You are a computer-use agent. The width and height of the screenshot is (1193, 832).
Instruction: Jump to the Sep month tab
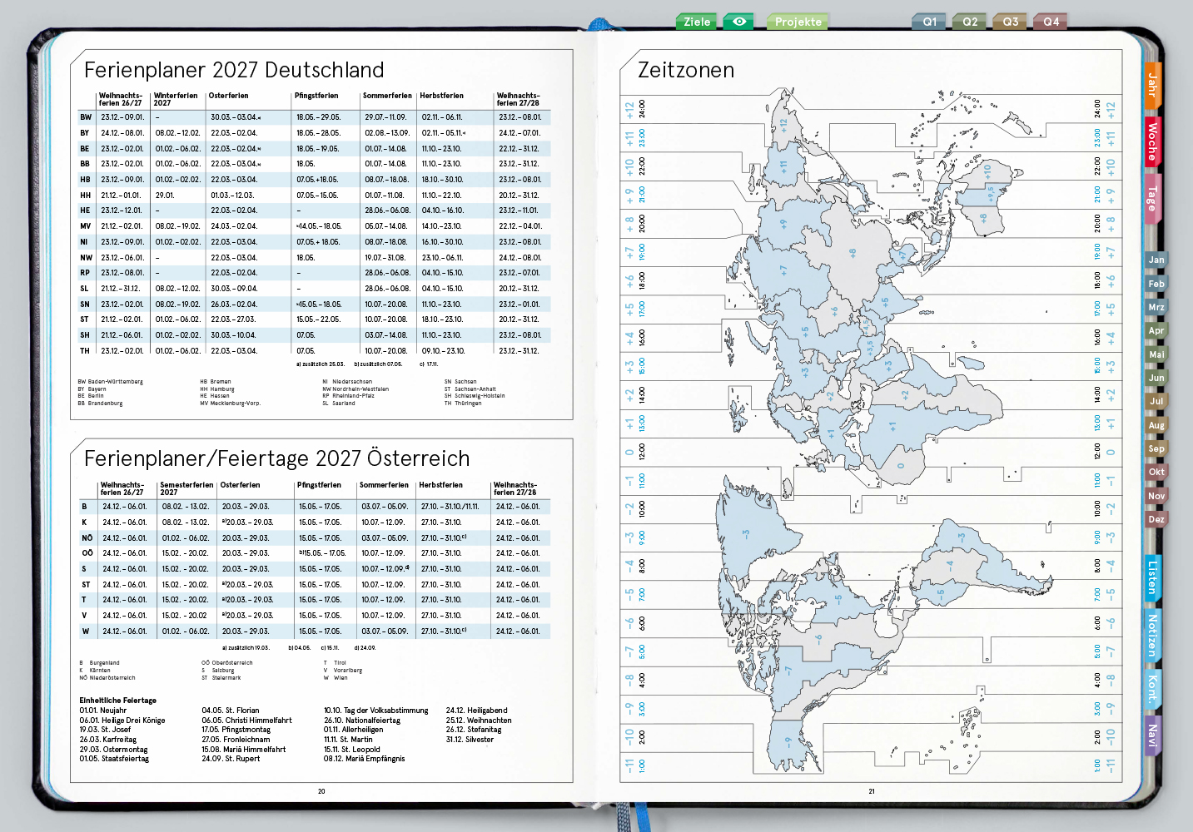click(x=1156, y=448)
